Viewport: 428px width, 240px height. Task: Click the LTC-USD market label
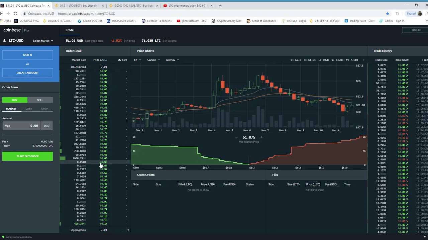[x=16, y=41]
